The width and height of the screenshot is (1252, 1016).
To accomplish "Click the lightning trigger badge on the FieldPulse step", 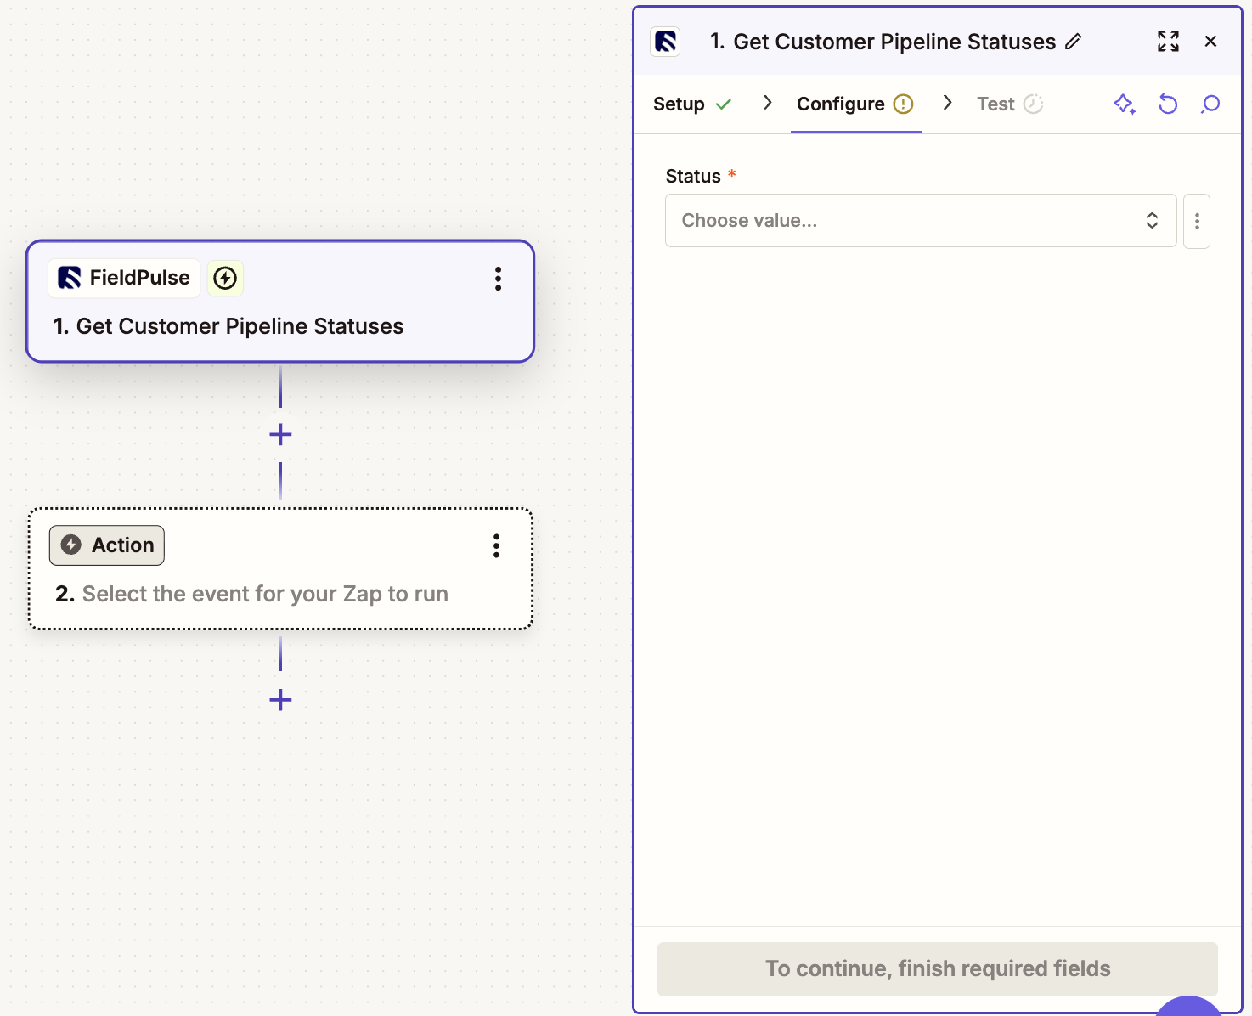I will [x=225, y=278].
